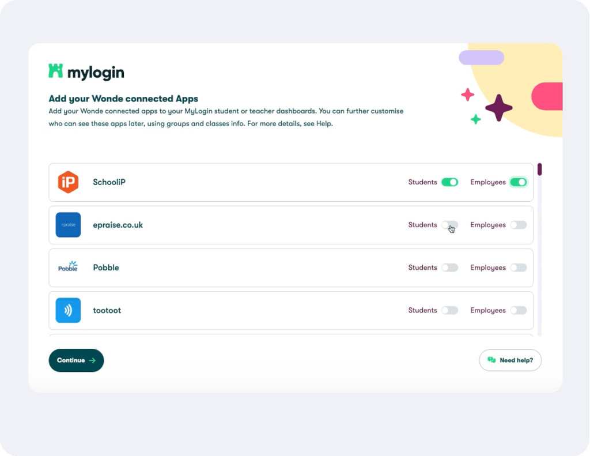Click the SchooliP app icon

click(x=68, y=182)
